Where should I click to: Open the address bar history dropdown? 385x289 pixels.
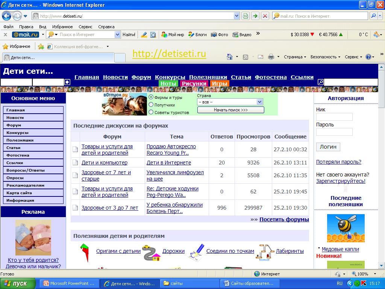pos(236,16)
